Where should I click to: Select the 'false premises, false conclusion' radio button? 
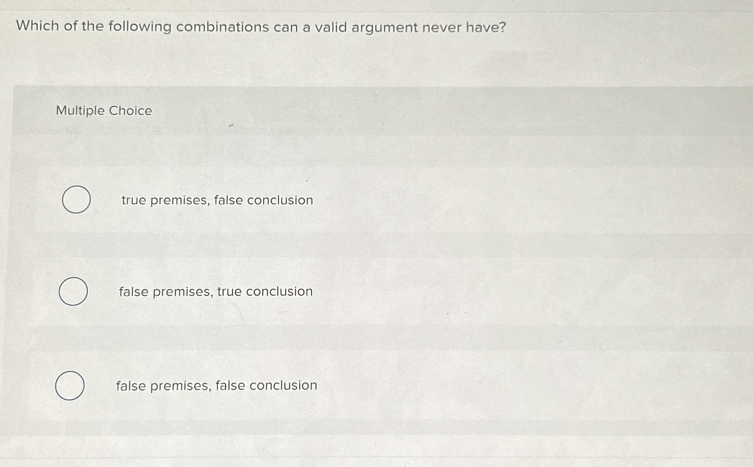coord(70,384)
